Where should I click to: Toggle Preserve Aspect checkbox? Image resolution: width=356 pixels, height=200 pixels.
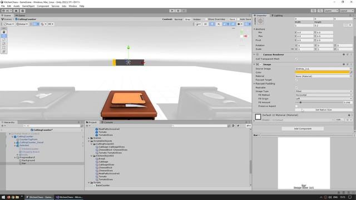pos(296,106)
